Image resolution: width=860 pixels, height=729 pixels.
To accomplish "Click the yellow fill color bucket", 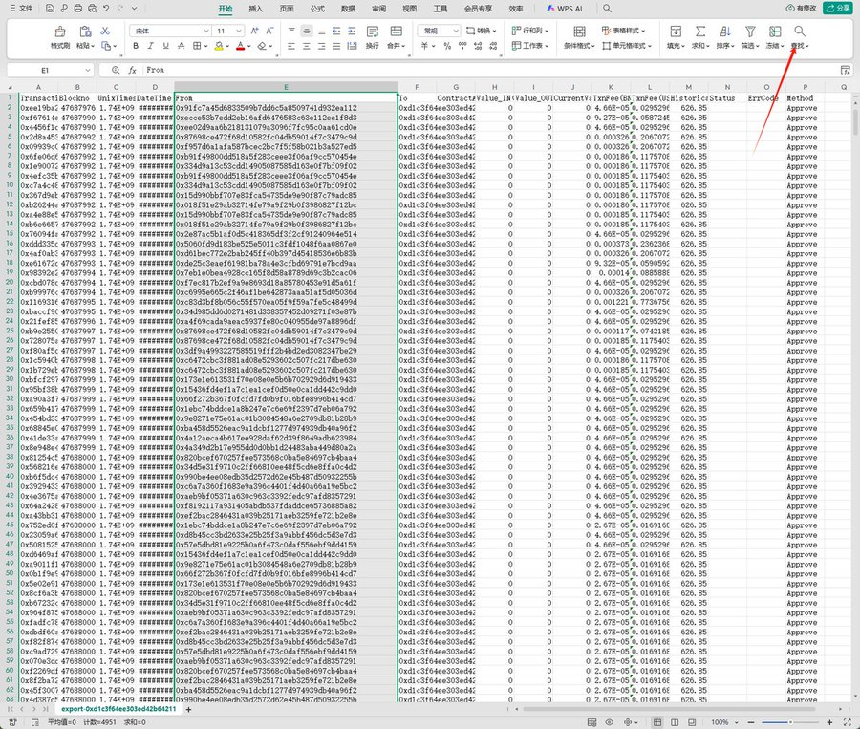I will [x=218, y=46].
